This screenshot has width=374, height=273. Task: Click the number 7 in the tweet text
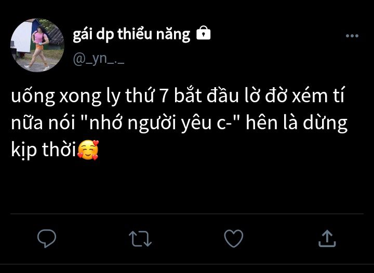point(164,96)
